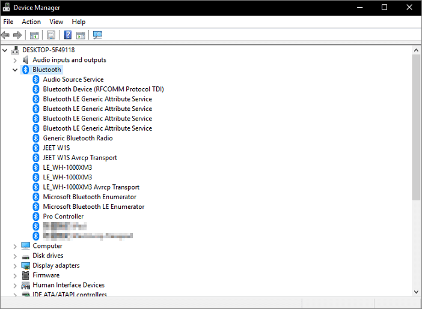This screenshot has height=309, width=422.
Task: Click the Properties toolbar icon
Action: 51,35
